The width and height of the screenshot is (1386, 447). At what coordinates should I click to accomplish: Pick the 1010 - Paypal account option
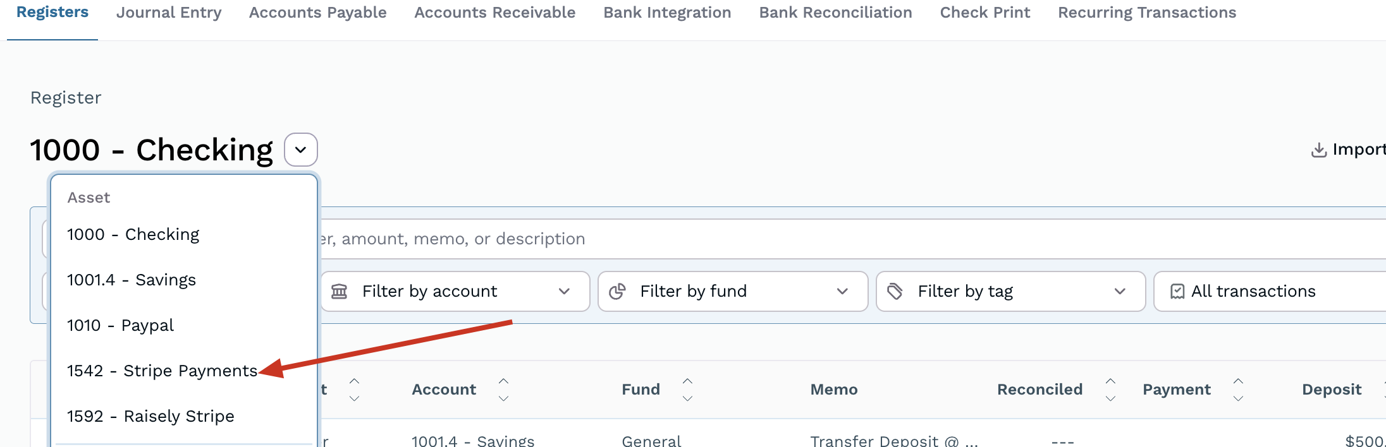[120, 325]
